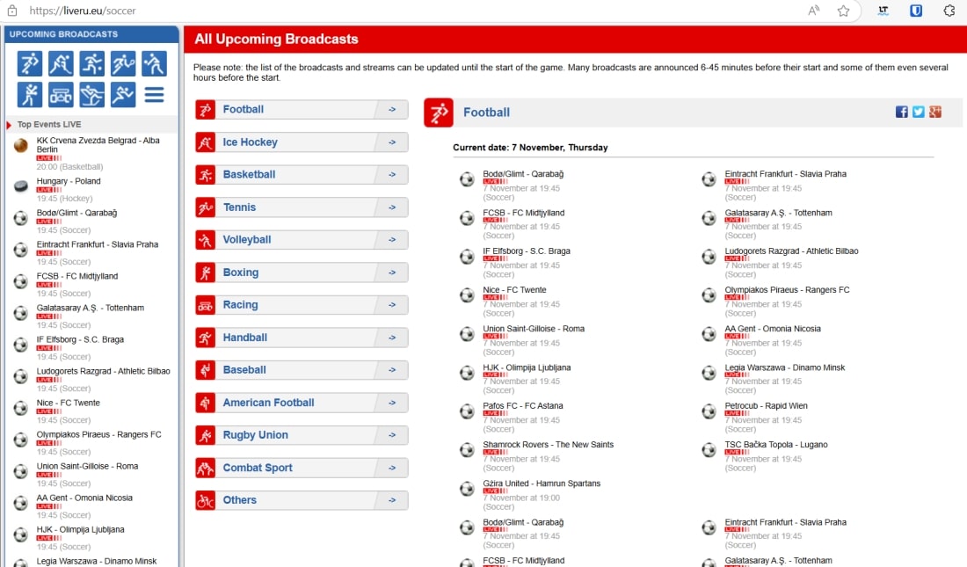Screen dimensions: 967x567
Task: Open the Baseball category
Action: coord(302,370)
